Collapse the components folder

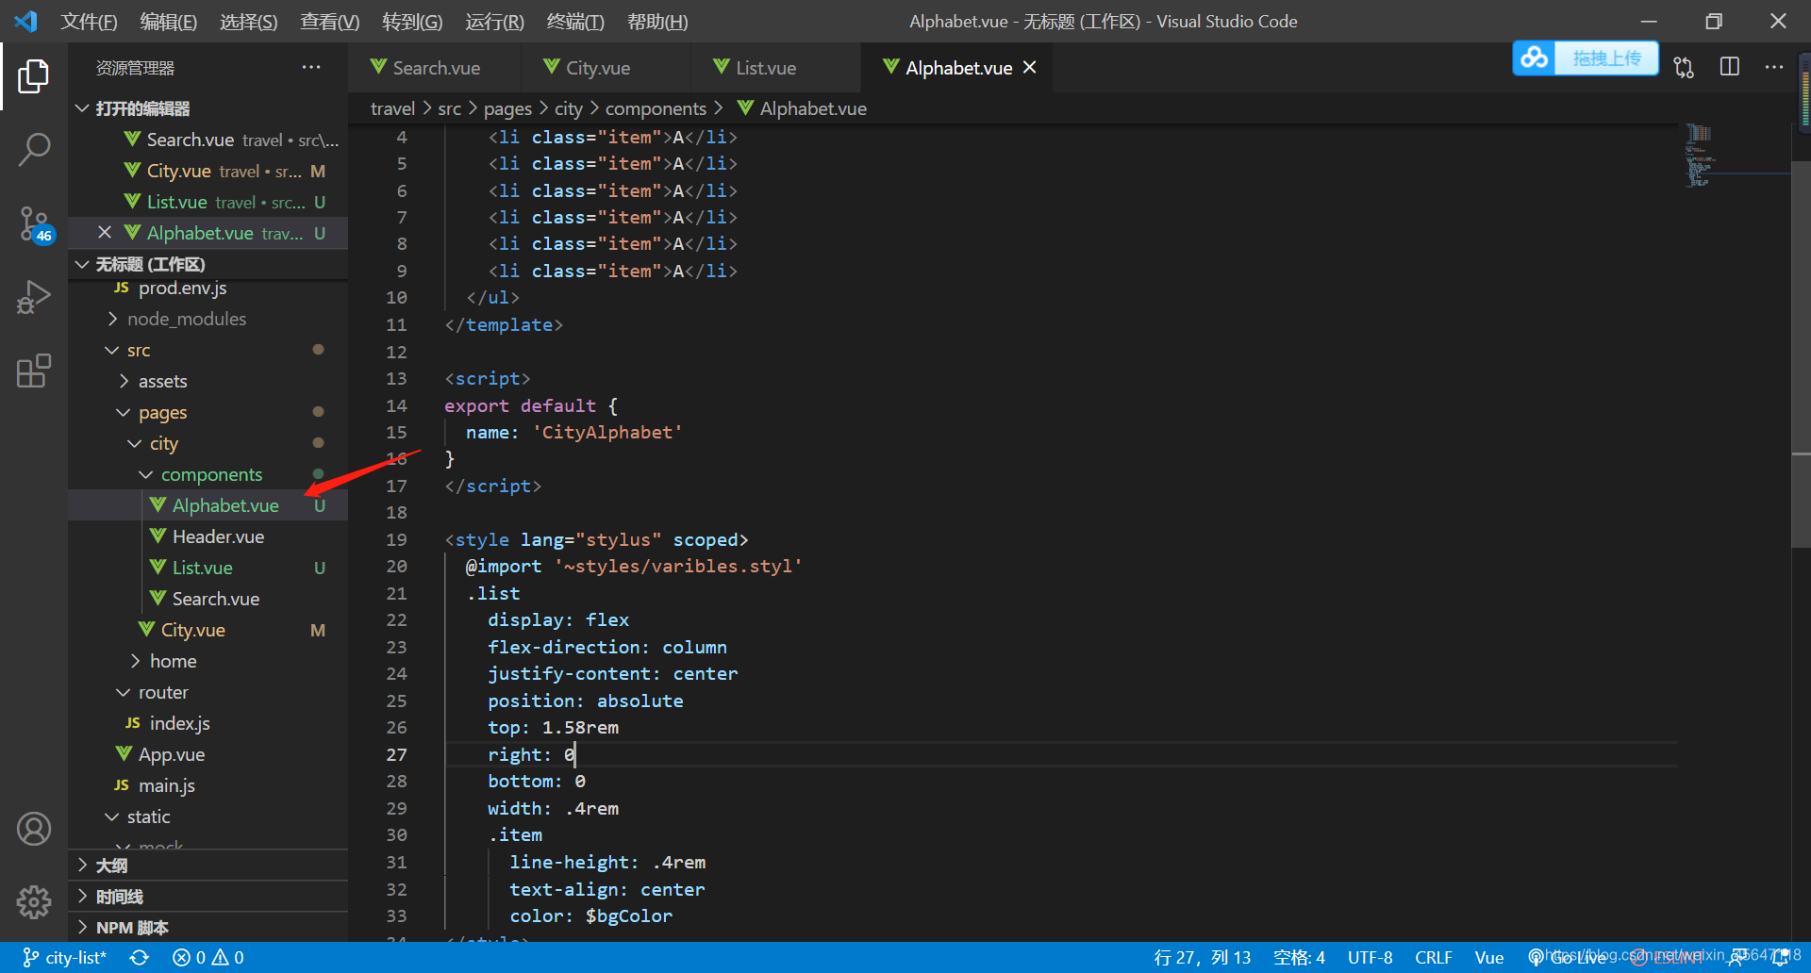(x=208, y=474)
